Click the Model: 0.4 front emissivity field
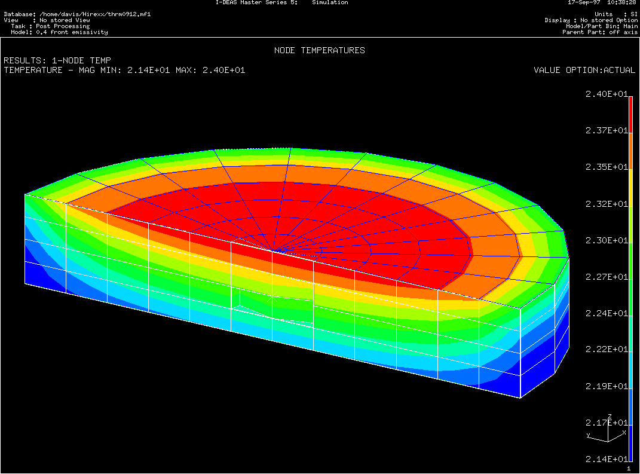The image size is (640, 474). [56, 32]
